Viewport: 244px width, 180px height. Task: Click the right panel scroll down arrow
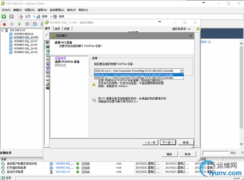pyautogui.click(x=241, y=144)
